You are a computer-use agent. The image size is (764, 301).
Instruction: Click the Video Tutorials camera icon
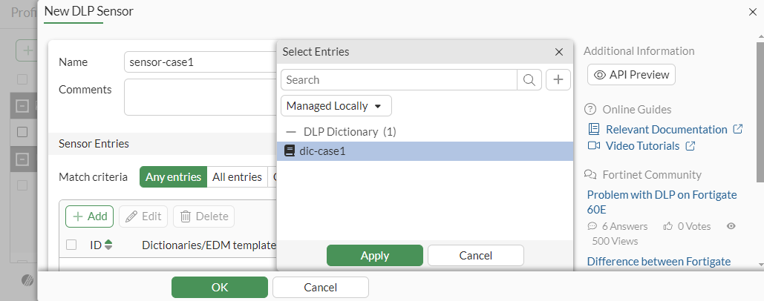pos(593,146)
